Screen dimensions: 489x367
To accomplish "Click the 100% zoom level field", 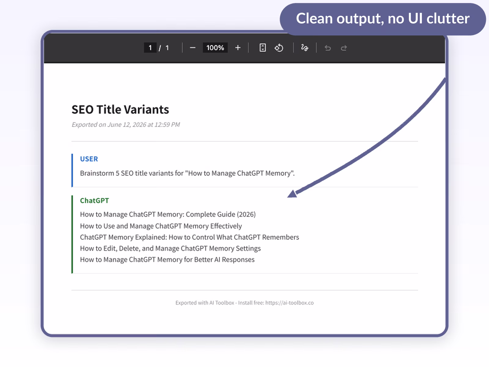I will point(215,48).
